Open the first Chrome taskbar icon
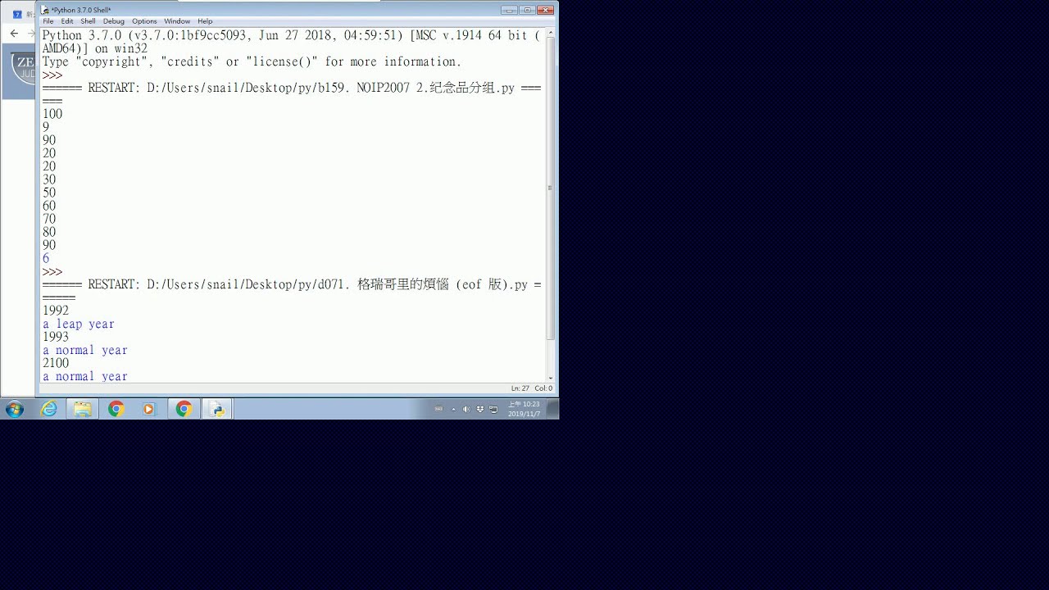Viewport: 1049px width, 590px height. pos(116,409)
